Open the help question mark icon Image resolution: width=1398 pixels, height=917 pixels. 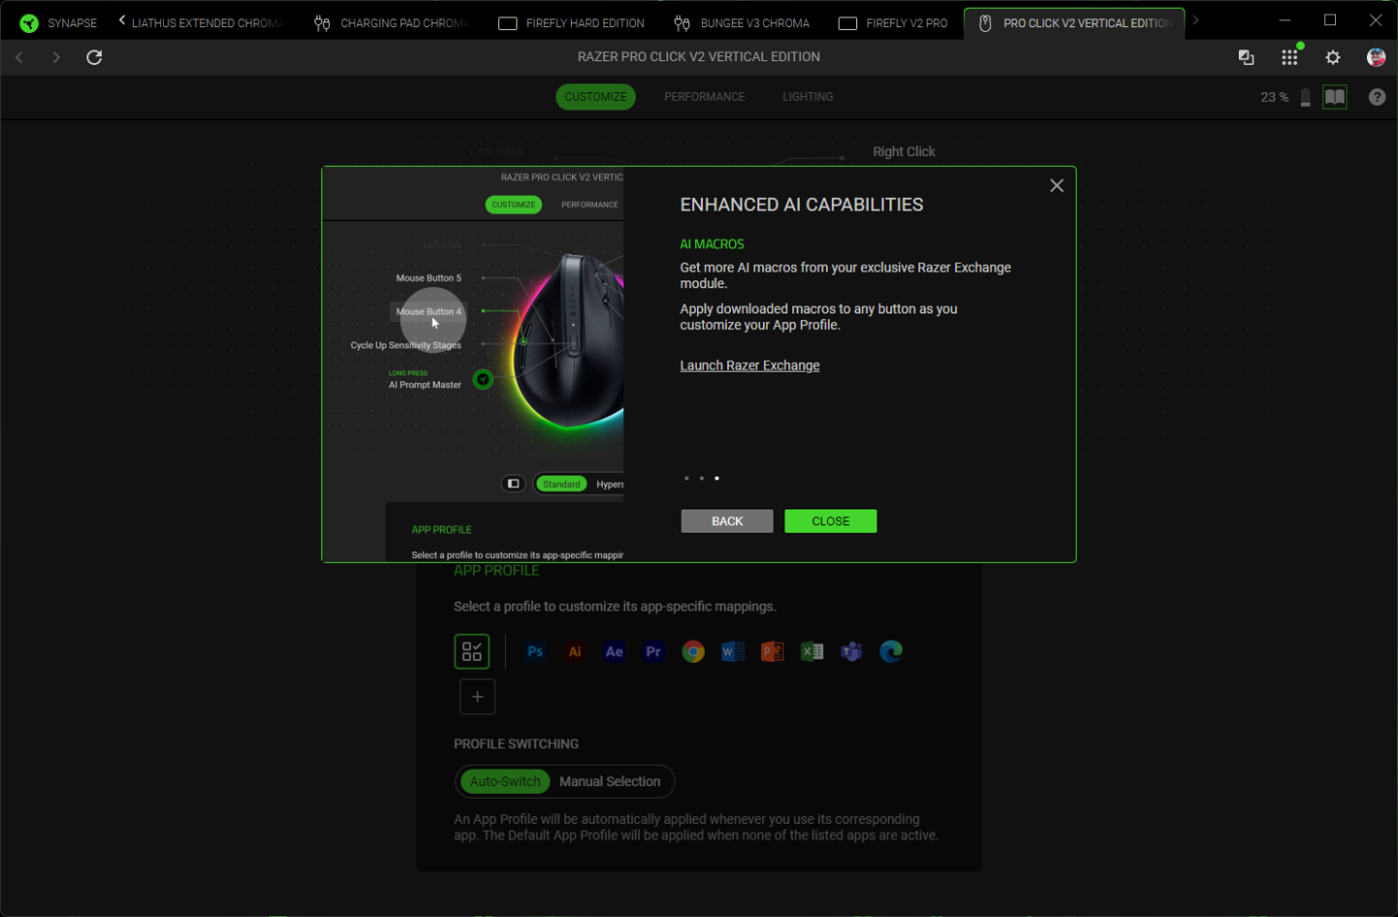(1377, 97)
